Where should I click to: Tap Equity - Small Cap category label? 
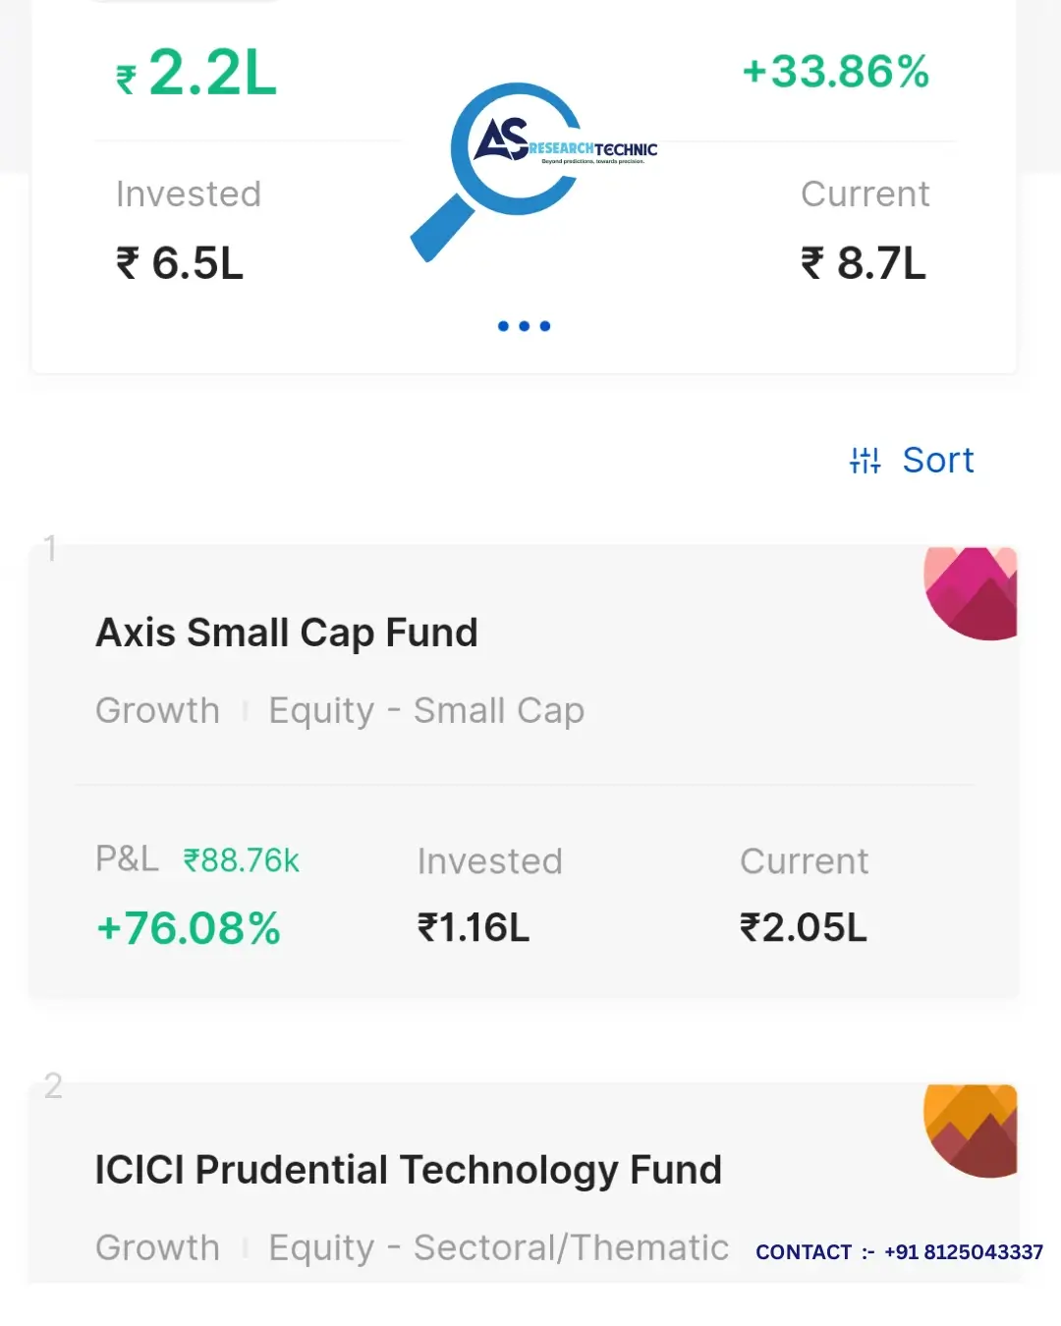point(426,710)
